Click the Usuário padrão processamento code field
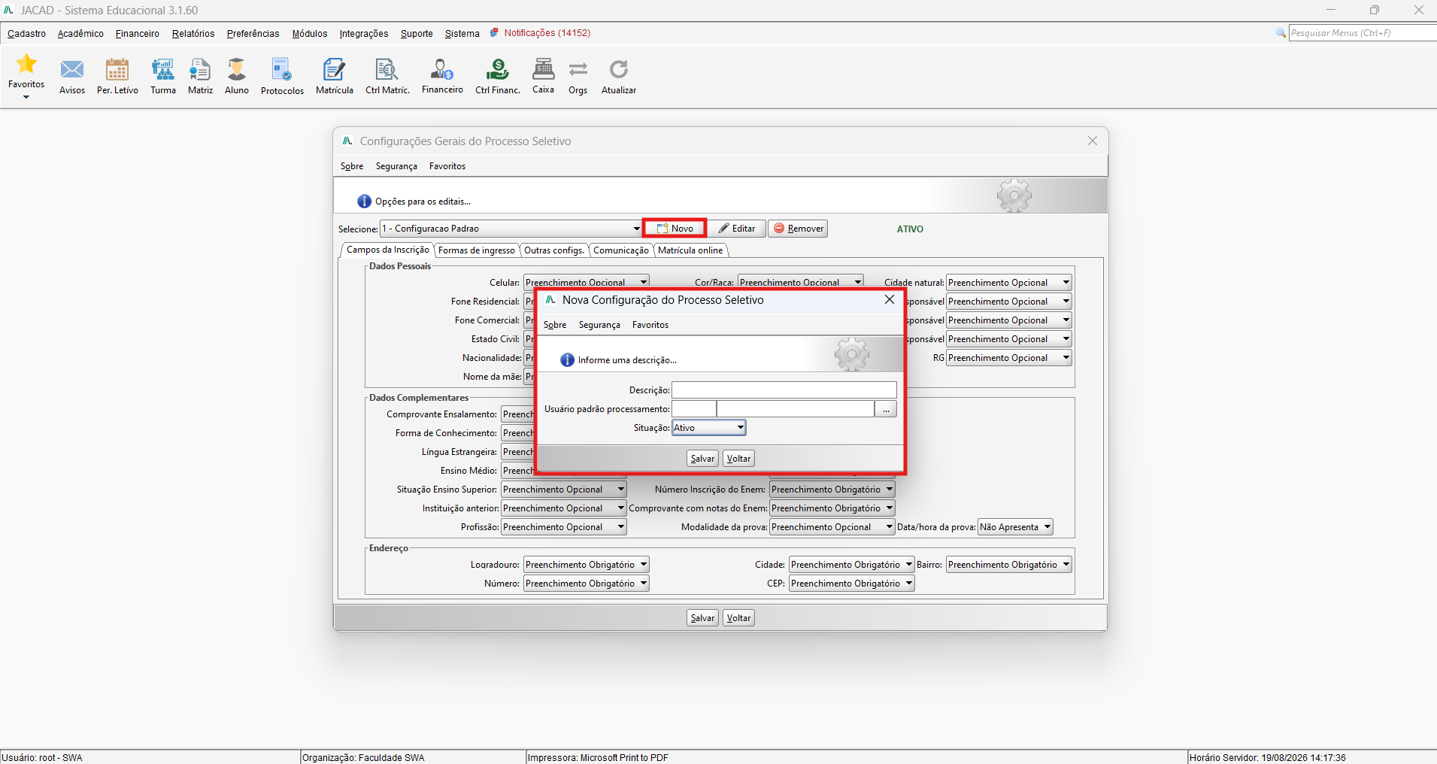This screenshot has height=764, width=1437. 693,409
